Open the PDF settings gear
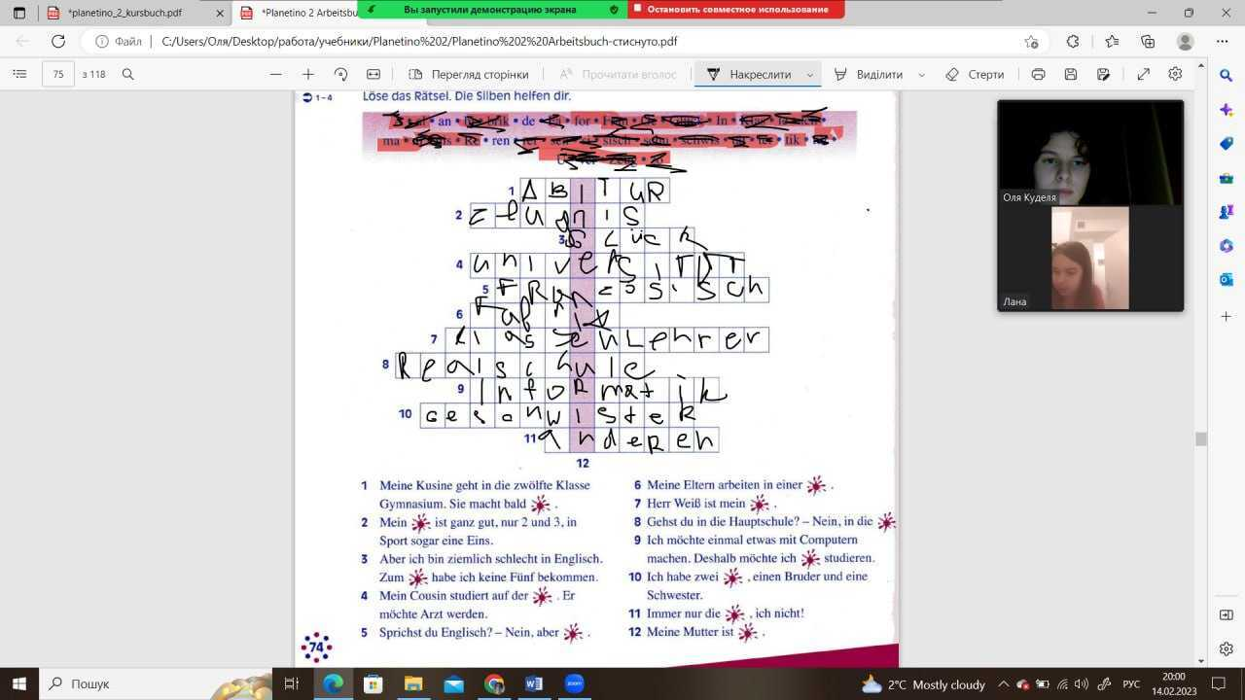 pos(1175,74)
